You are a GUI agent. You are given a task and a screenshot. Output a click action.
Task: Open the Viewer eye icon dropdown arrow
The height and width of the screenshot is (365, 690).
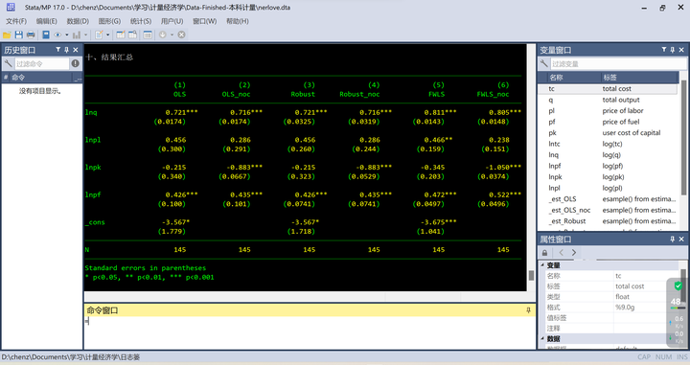(66, 34)
